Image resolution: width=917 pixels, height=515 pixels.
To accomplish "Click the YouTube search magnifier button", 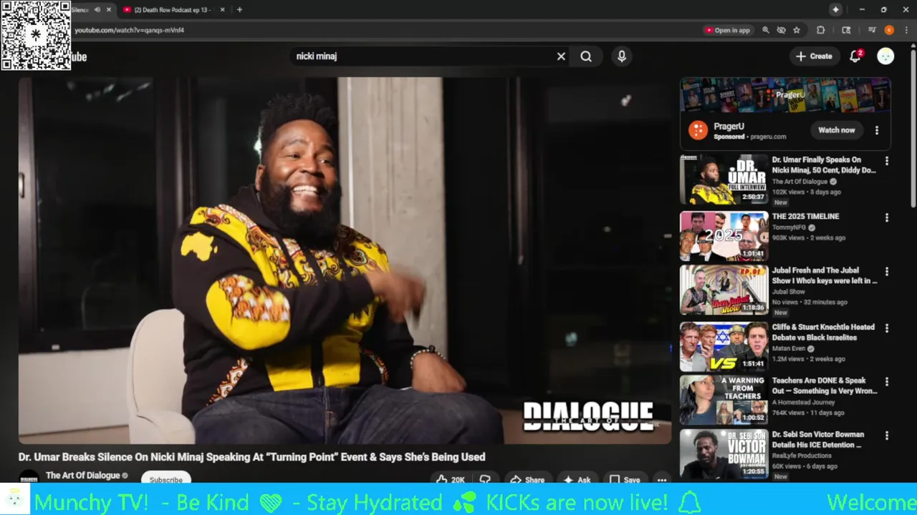I will point(586,57).
